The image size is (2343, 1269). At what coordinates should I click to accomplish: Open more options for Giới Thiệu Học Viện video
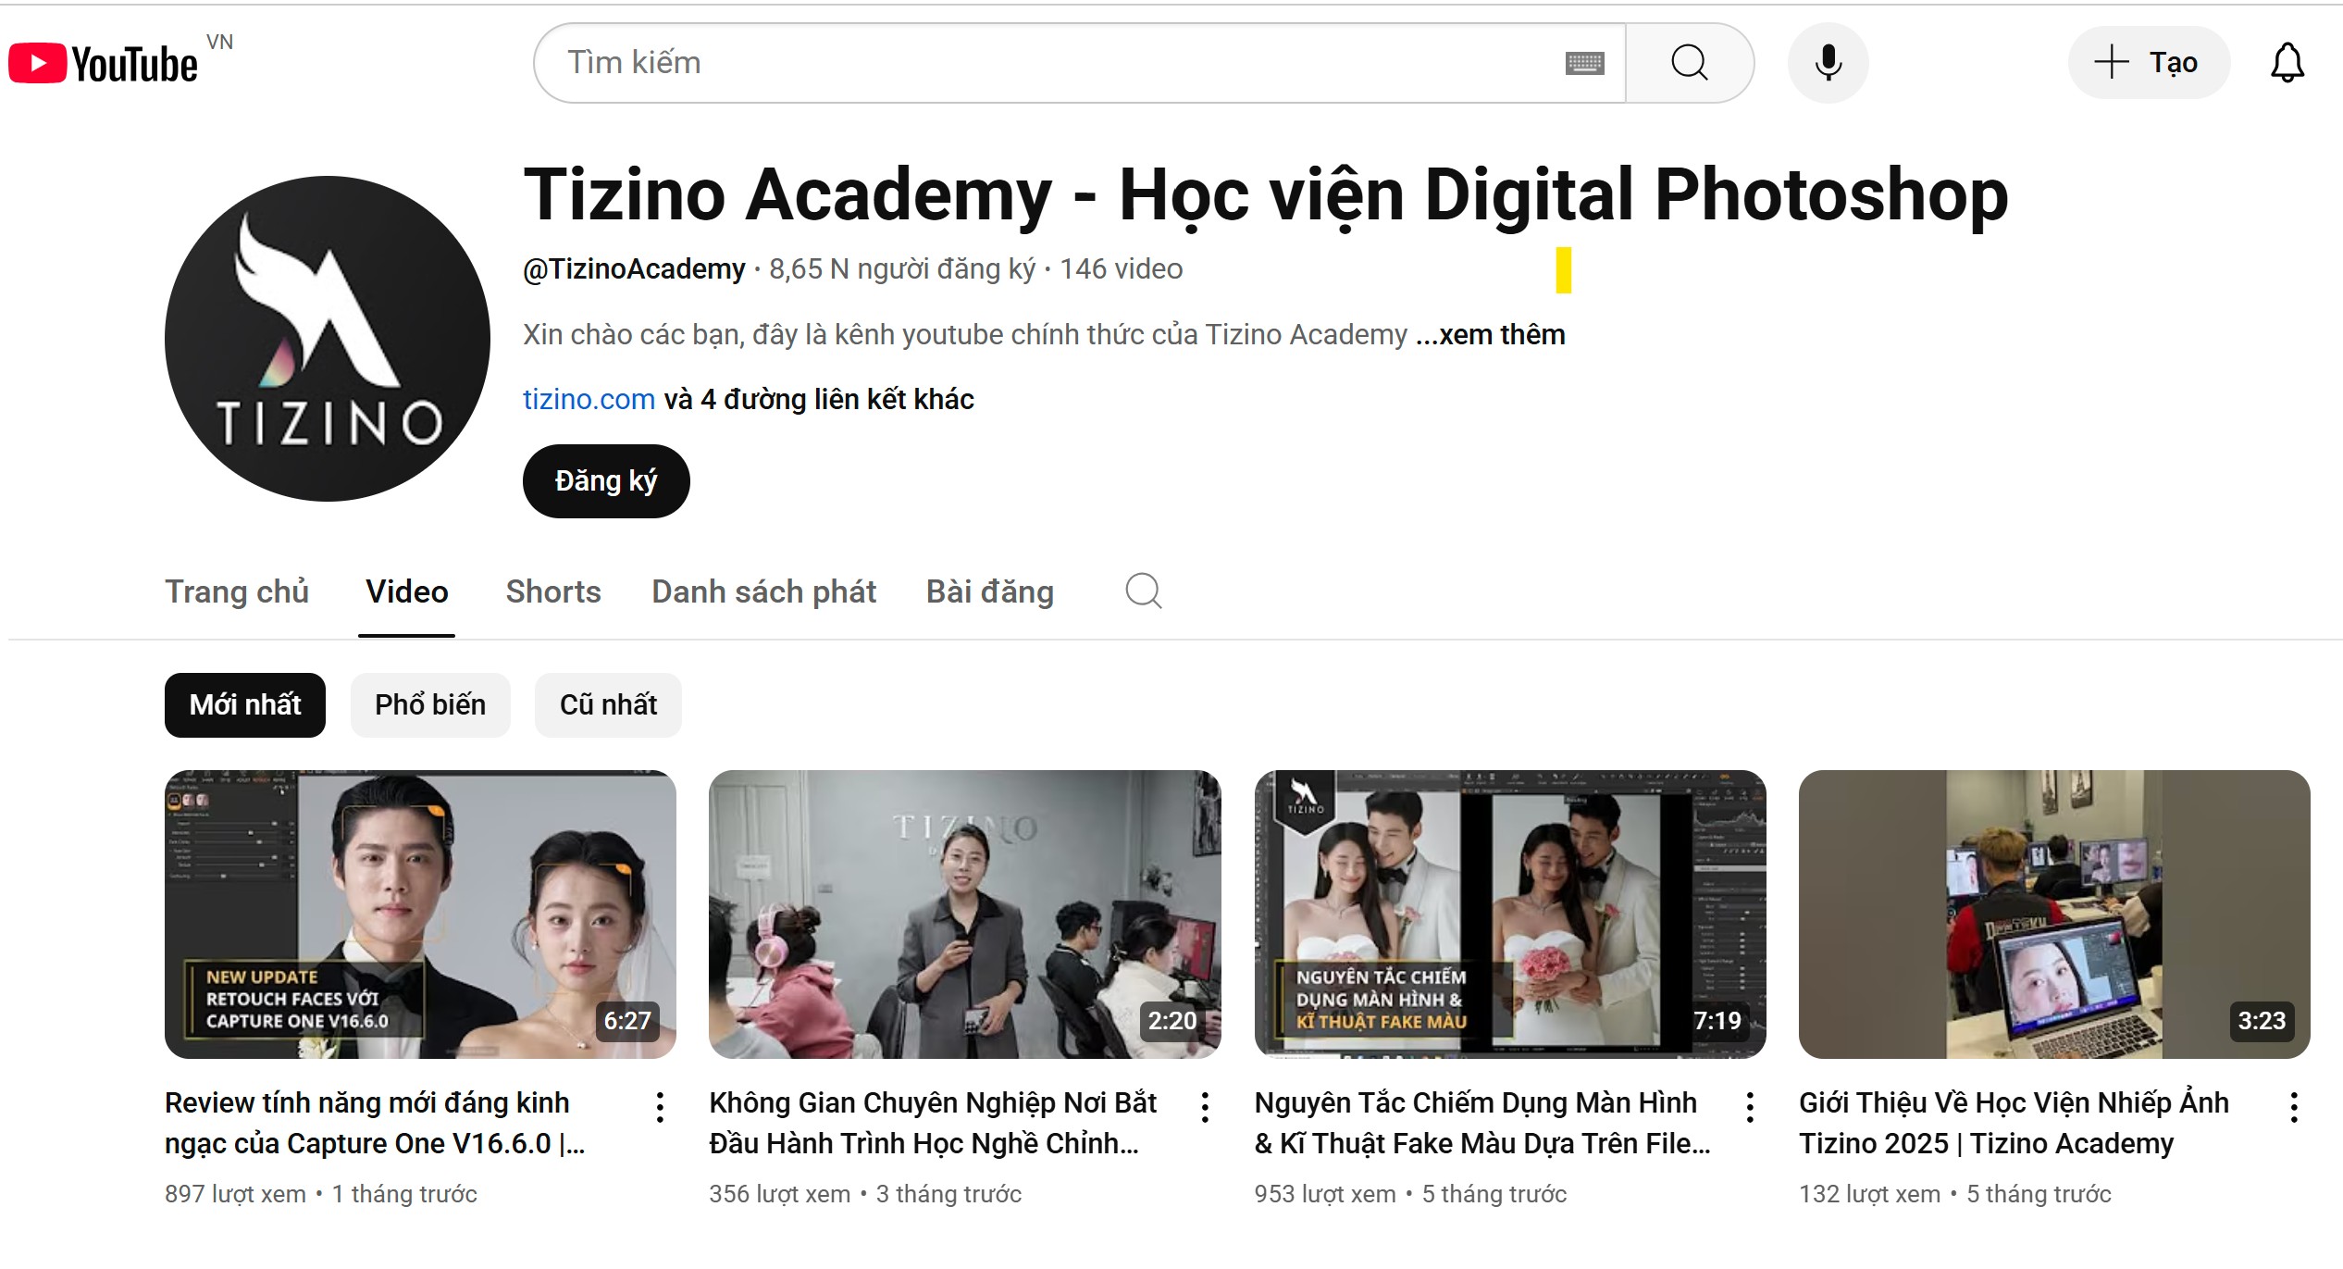2294,1107
